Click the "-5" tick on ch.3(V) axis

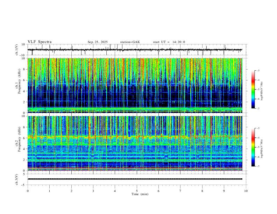(x=24, y=185)
